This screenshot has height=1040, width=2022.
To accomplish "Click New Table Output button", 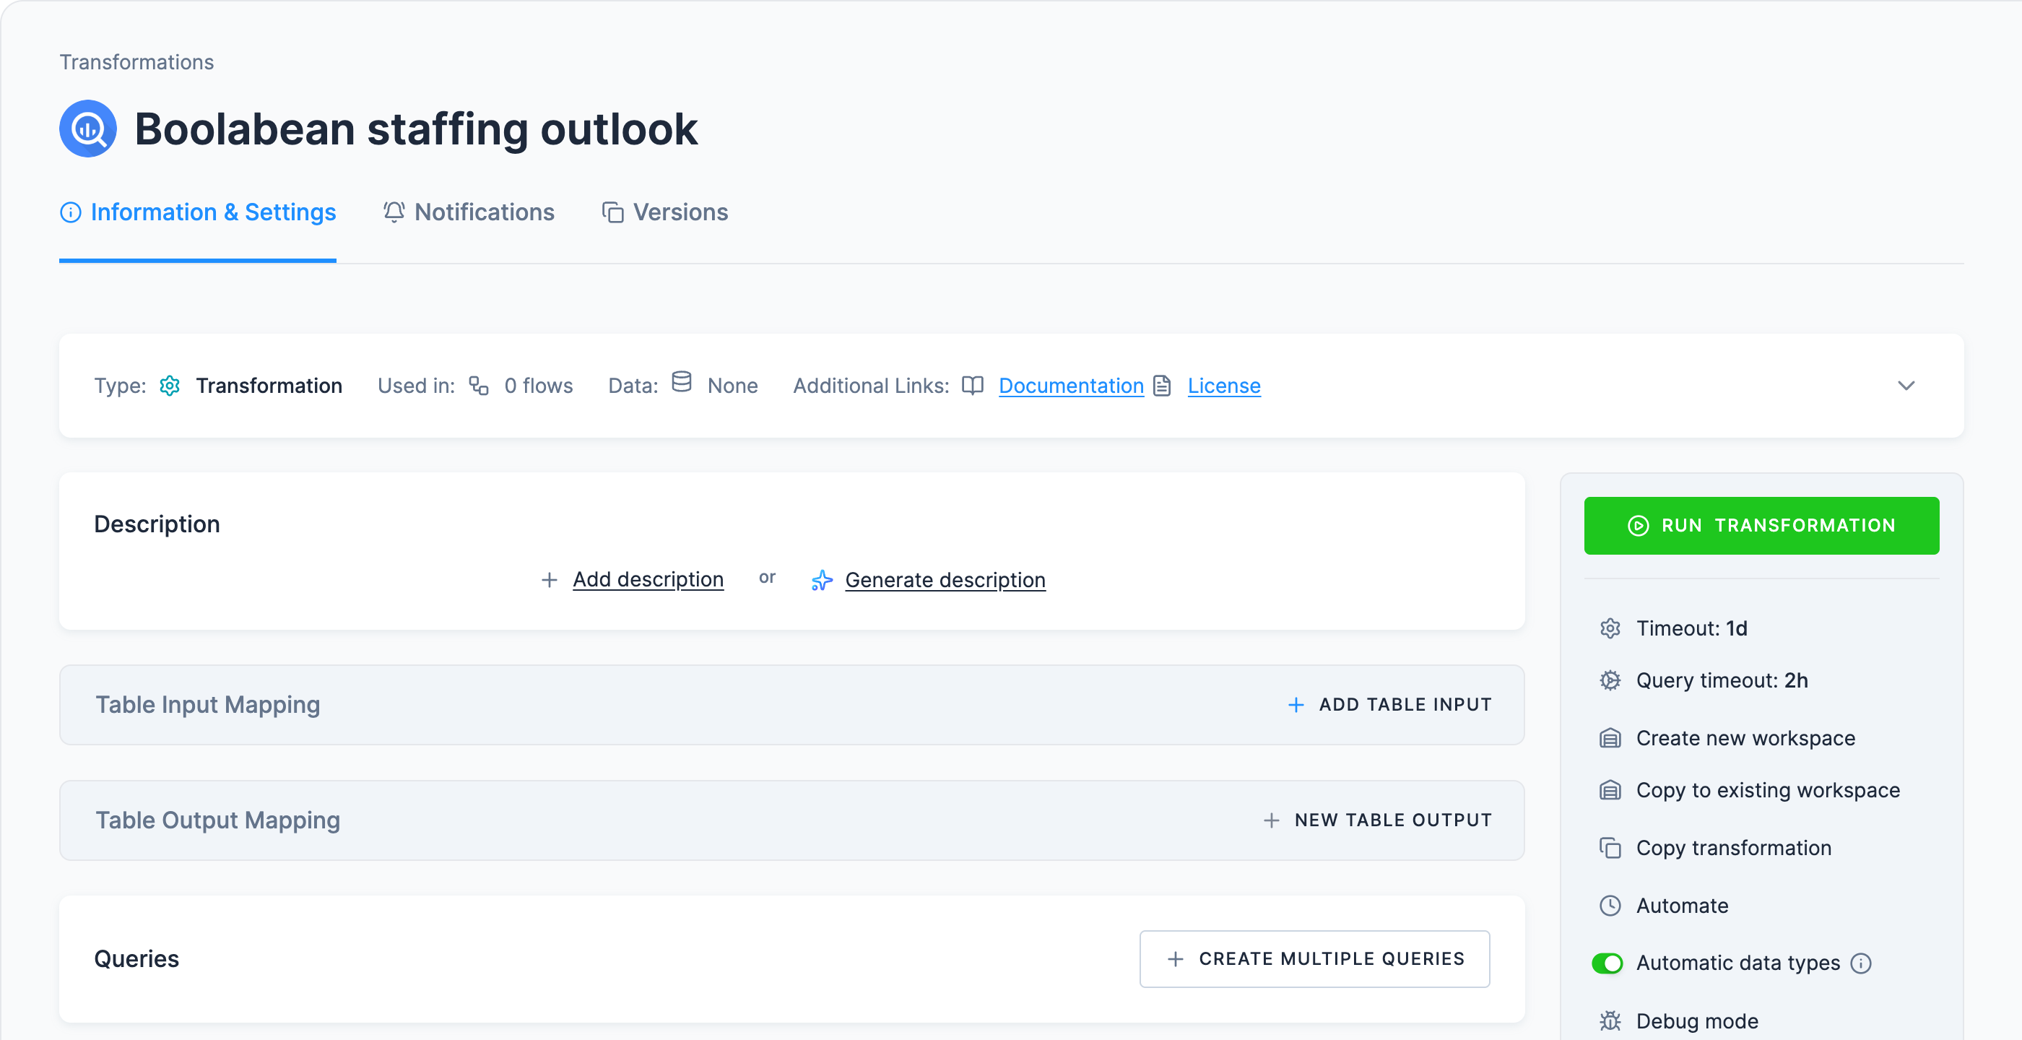I will pyautogui.click(x=1378, y=820).
